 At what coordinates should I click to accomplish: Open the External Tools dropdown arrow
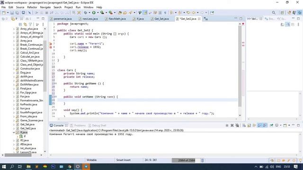(115, 13)
